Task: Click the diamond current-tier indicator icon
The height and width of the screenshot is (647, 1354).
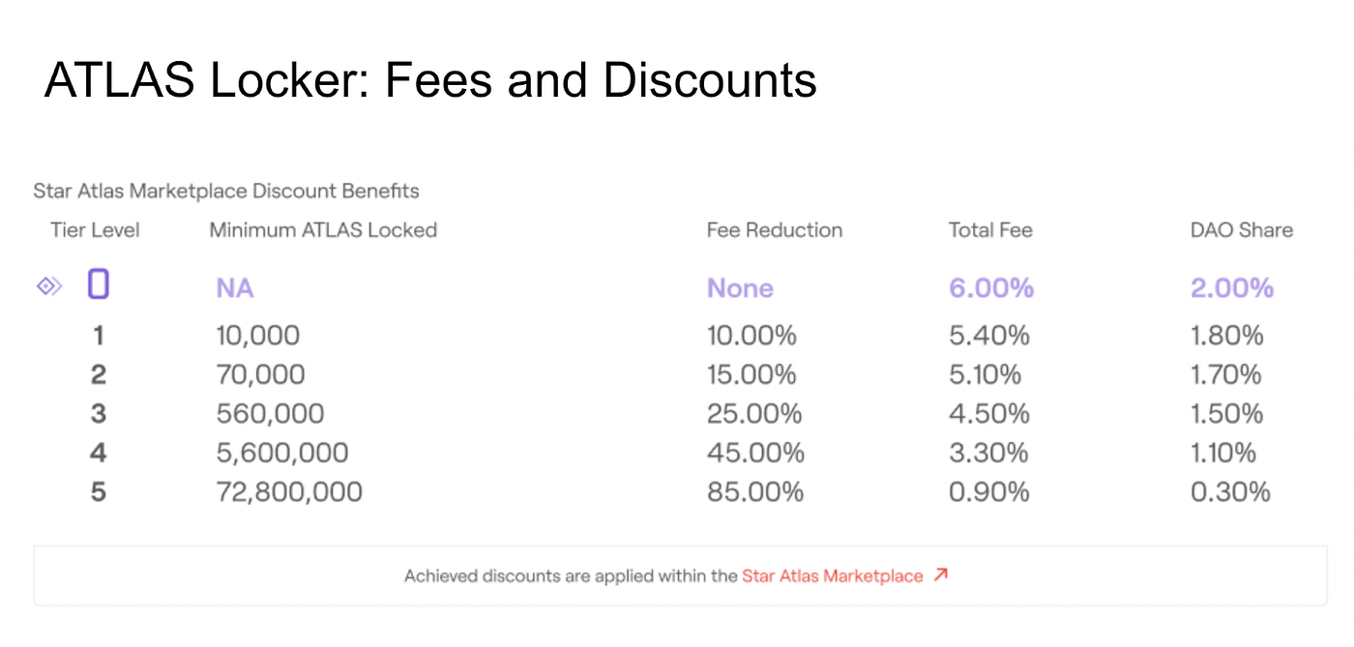Action: (49, 285)
